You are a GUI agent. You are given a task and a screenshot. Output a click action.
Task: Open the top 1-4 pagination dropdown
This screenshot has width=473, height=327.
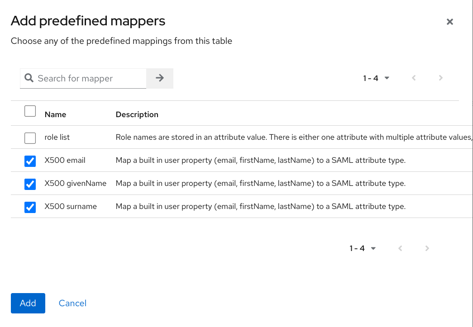[x=376, y=78]
